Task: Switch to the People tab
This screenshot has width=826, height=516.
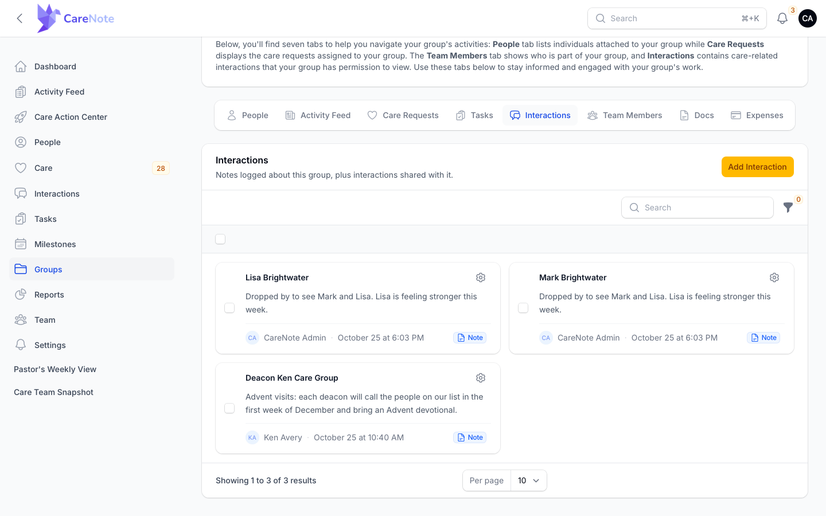Action: click(248, 115)
